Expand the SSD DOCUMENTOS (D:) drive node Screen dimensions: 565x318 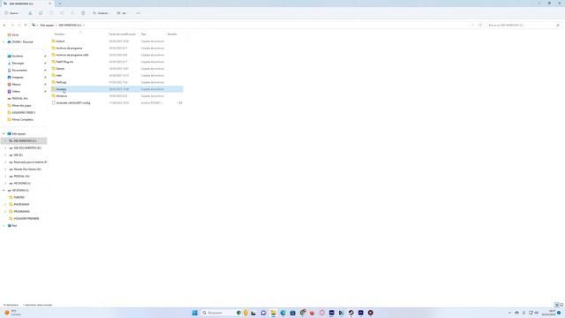click(5, 148)
